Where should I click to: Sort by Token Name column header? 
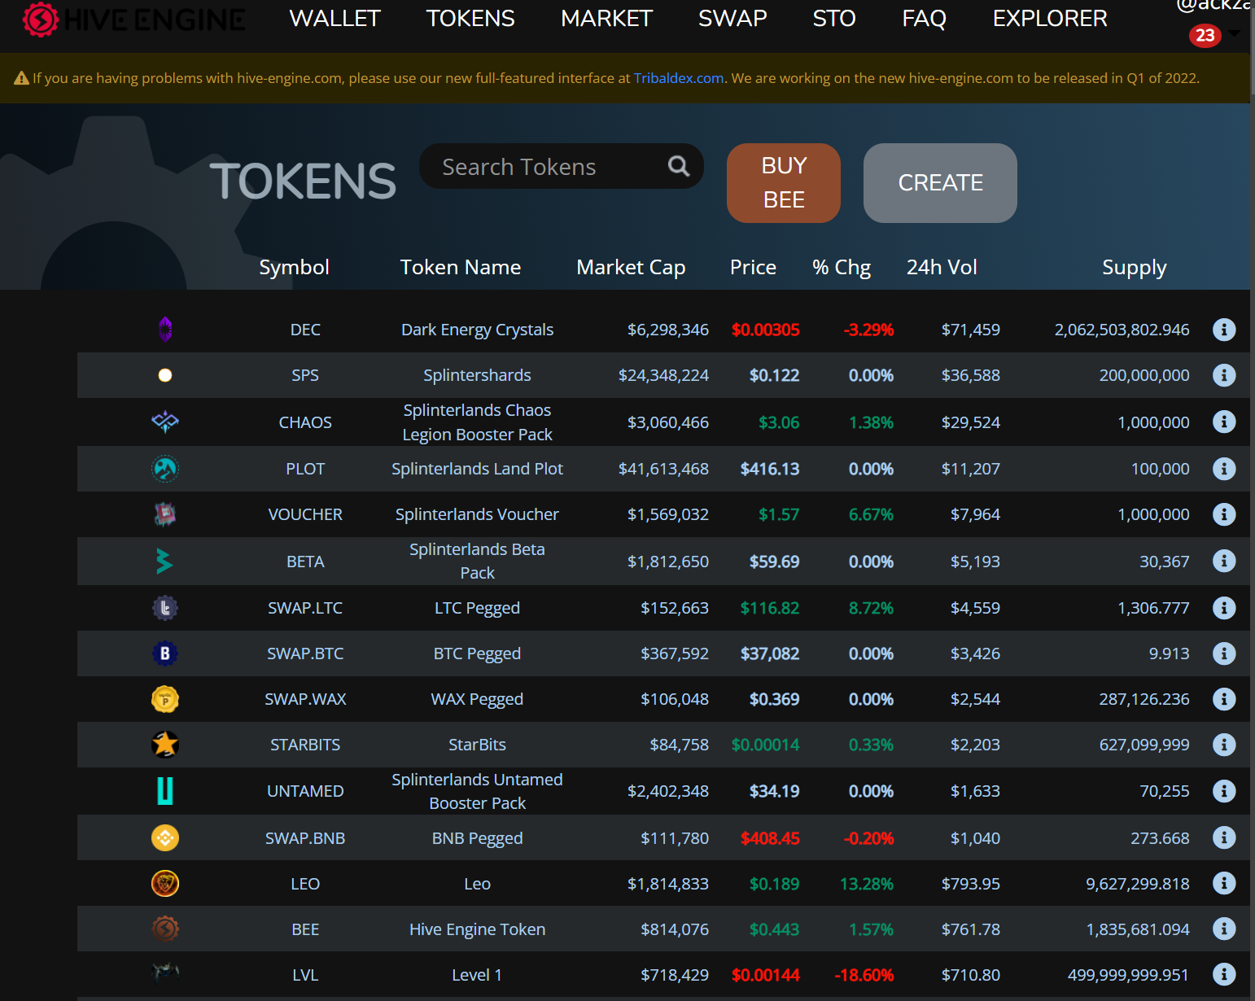[x=461, y=267]
